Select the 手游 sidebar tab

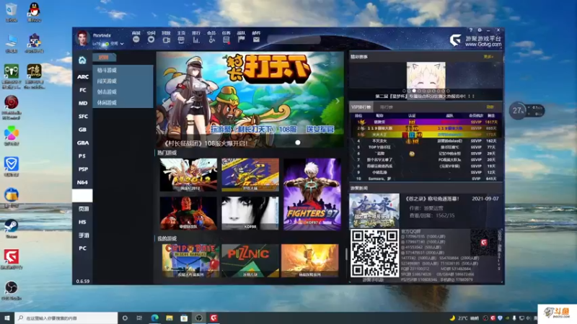click(82, 235)
